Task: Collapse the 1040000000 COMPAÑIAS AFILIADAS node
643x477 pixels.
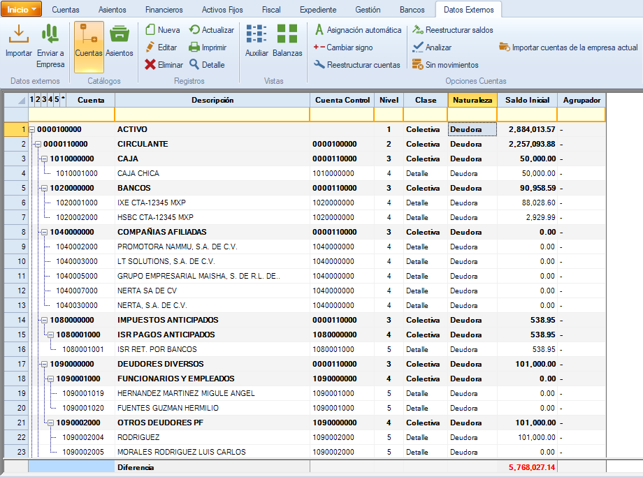Action: (45, 233)
